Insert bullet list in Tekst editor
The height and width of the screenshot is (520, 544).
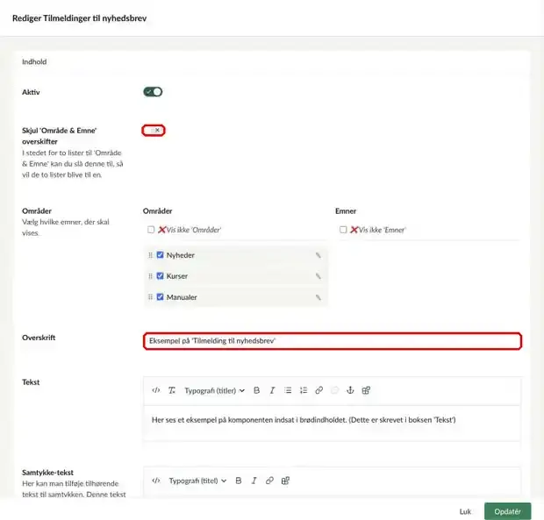coord(288,390)
